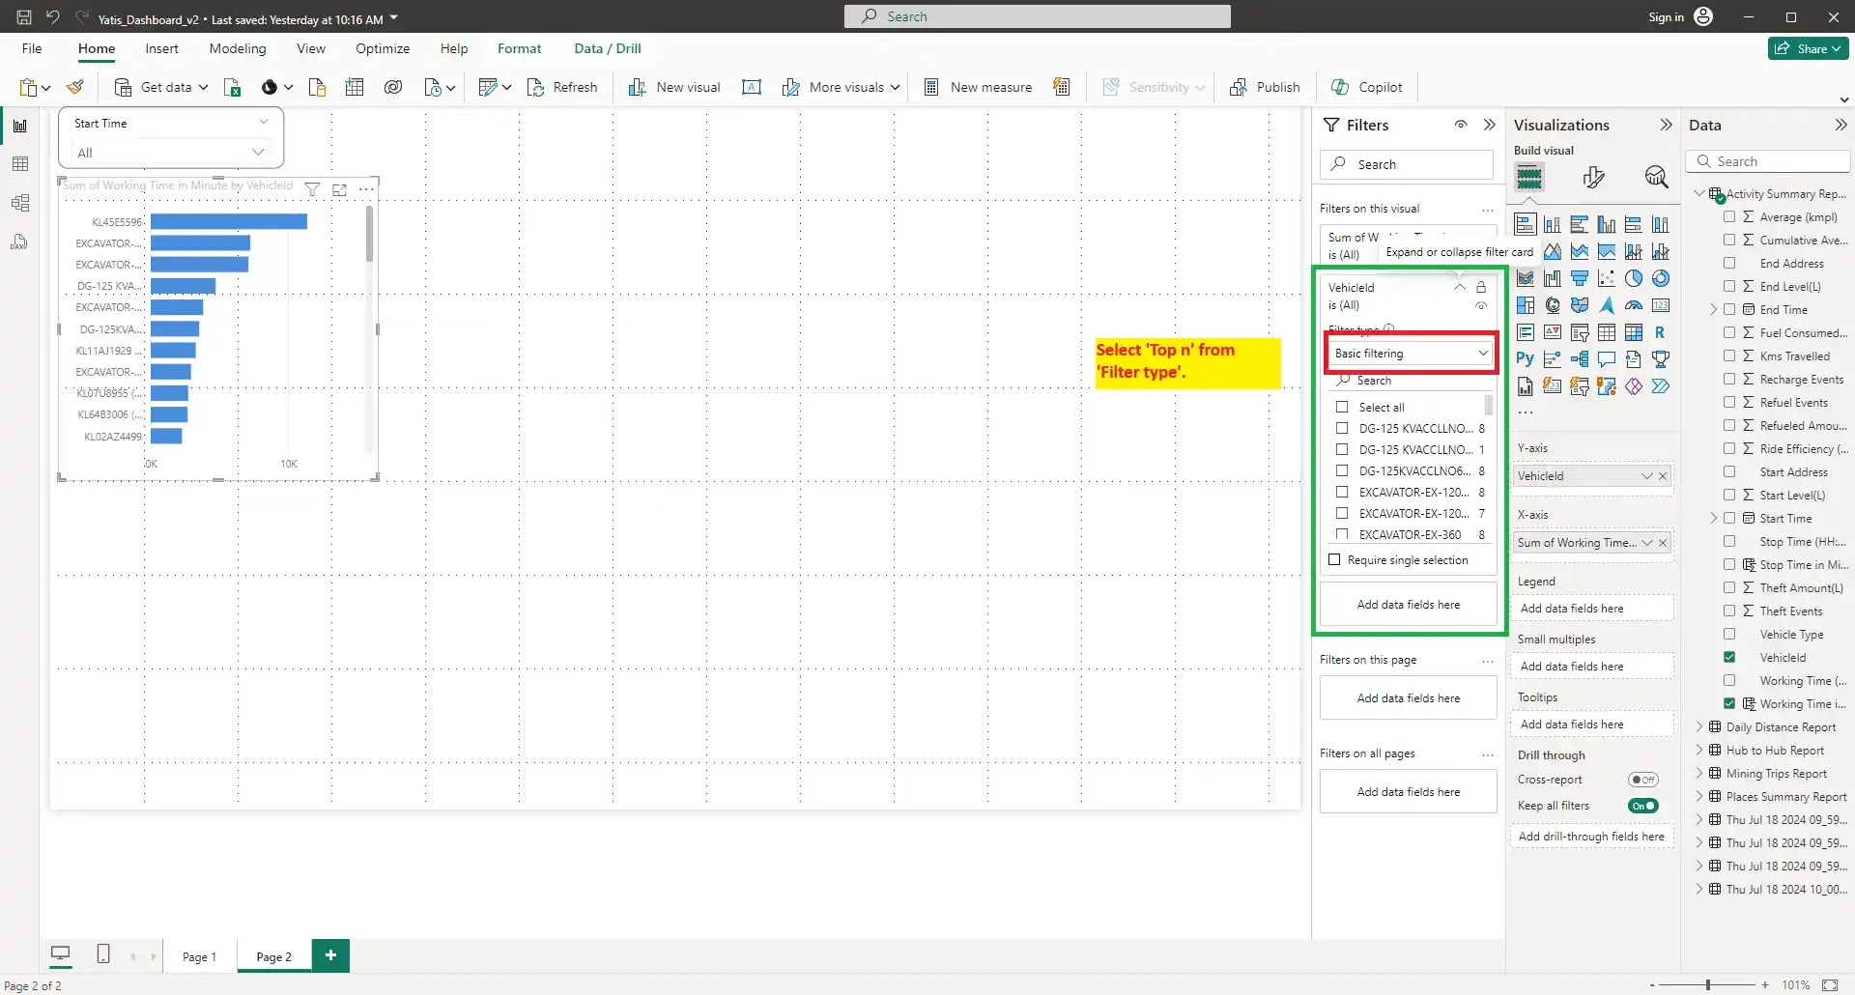Turn off the 'Keep all filters' toggle
This screenshot has width=1855, height=995.
tap(1642, 806)
